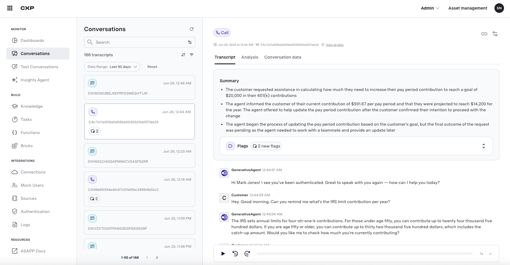
Task: Click the phone icon on CAc7a11a509 conversation
Action: [93, 112]
